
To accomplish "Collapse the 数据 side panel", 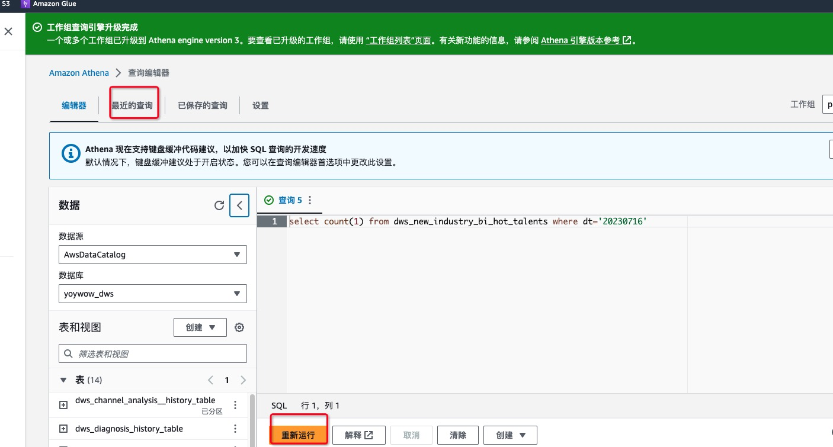I will pos(239,205).
